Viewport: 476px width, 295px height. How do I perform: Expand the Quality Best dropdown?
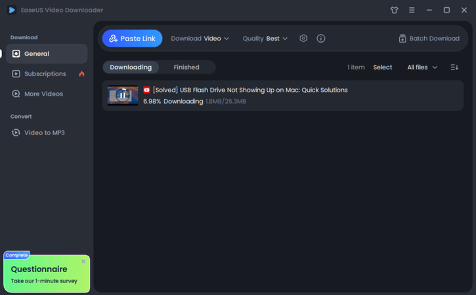265,39
